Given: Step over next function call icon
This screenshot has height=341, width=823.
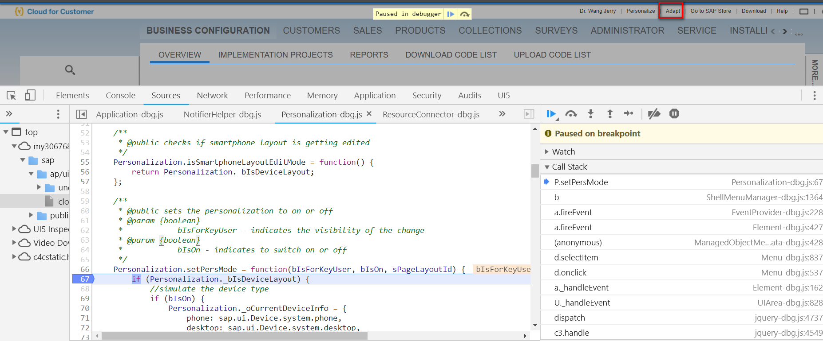Looking at the screenshot, I should [x=571, y=114].
